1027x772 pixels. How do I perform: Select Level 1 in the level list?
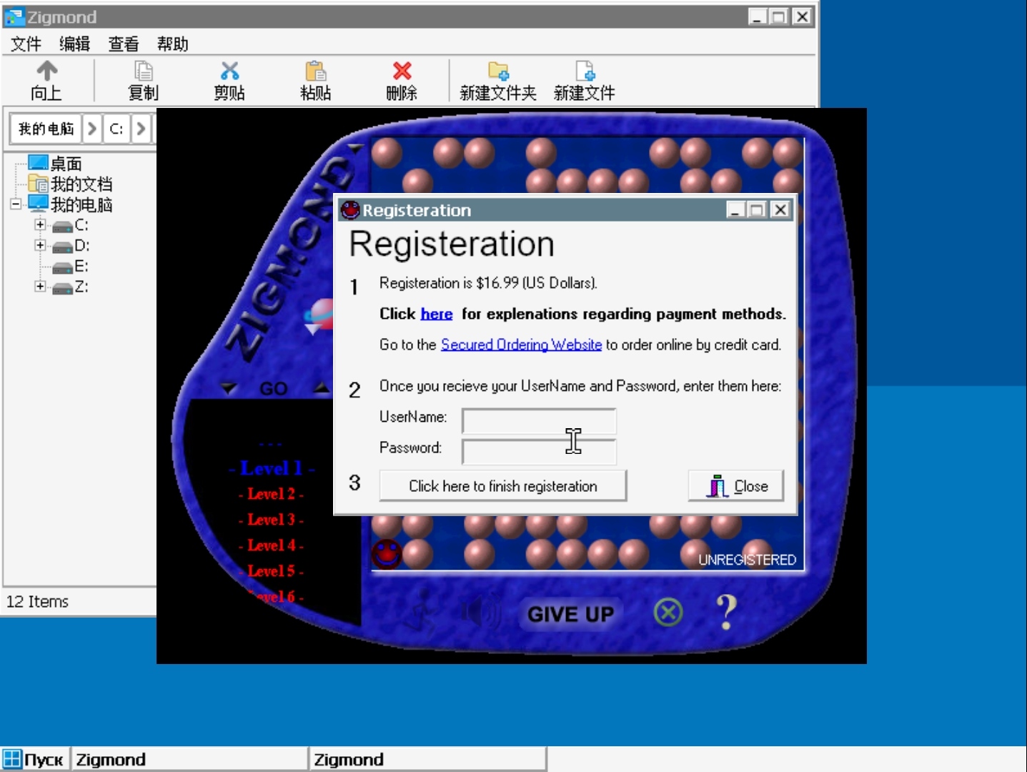(272, 468)
